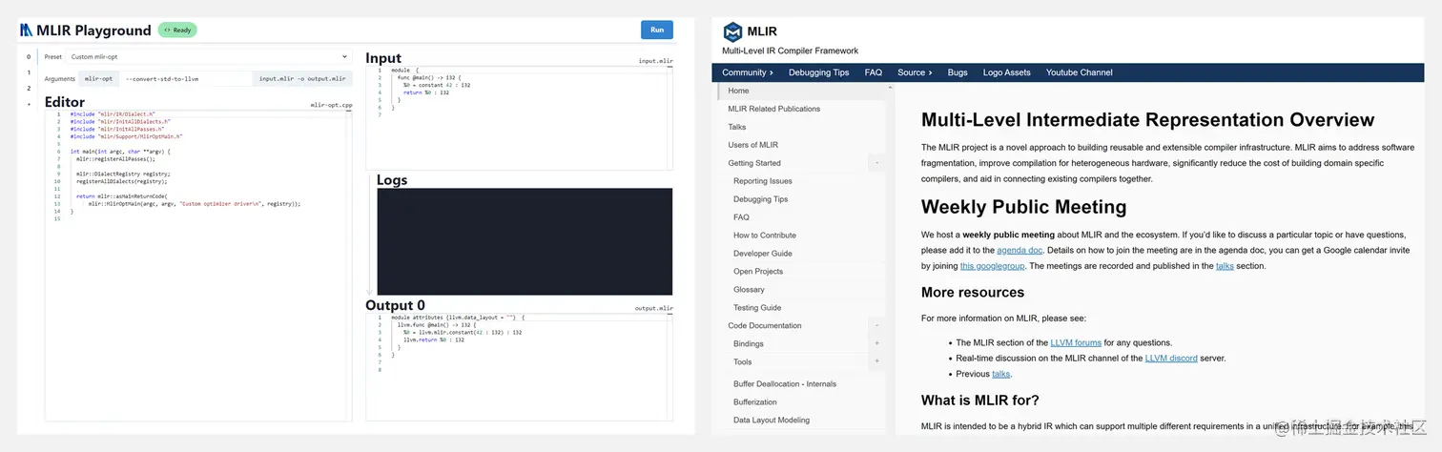Open the Preset dropdown Custom mlir-opt
Viewport: 1442px width, 452px height.
click(210, 57)
